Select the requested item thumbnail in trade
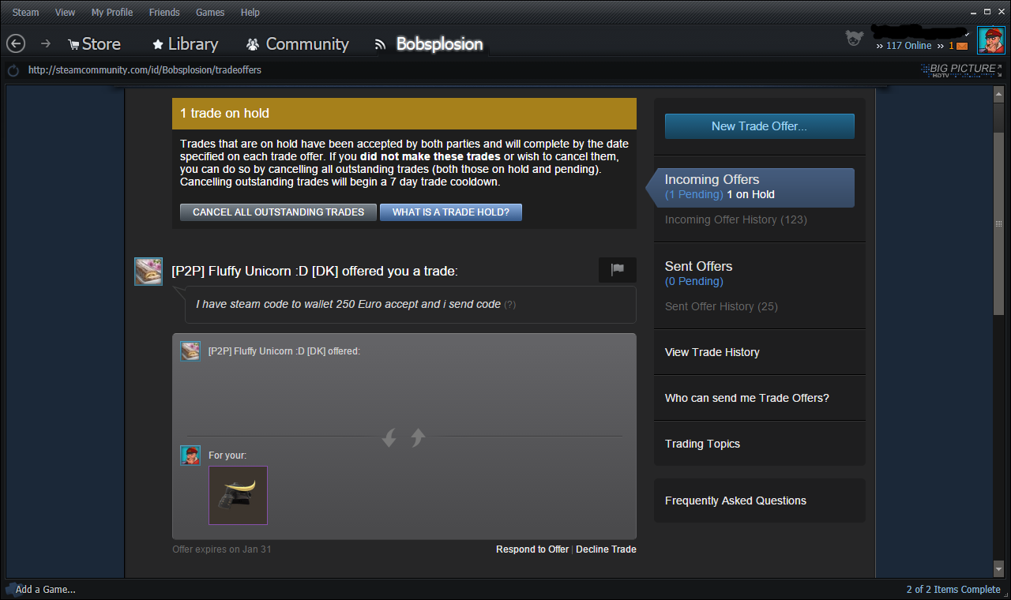The width and height of the screenshot is (1011, 600). point(238,495)
